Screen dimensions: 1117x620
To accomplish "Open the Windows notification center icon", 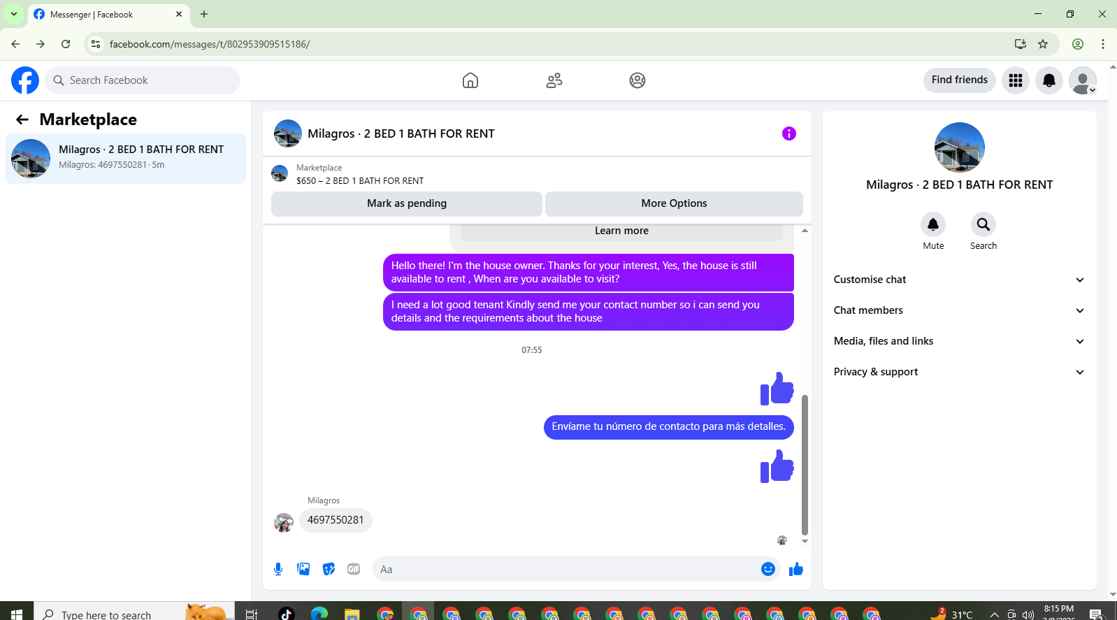I will (1096, 614).
